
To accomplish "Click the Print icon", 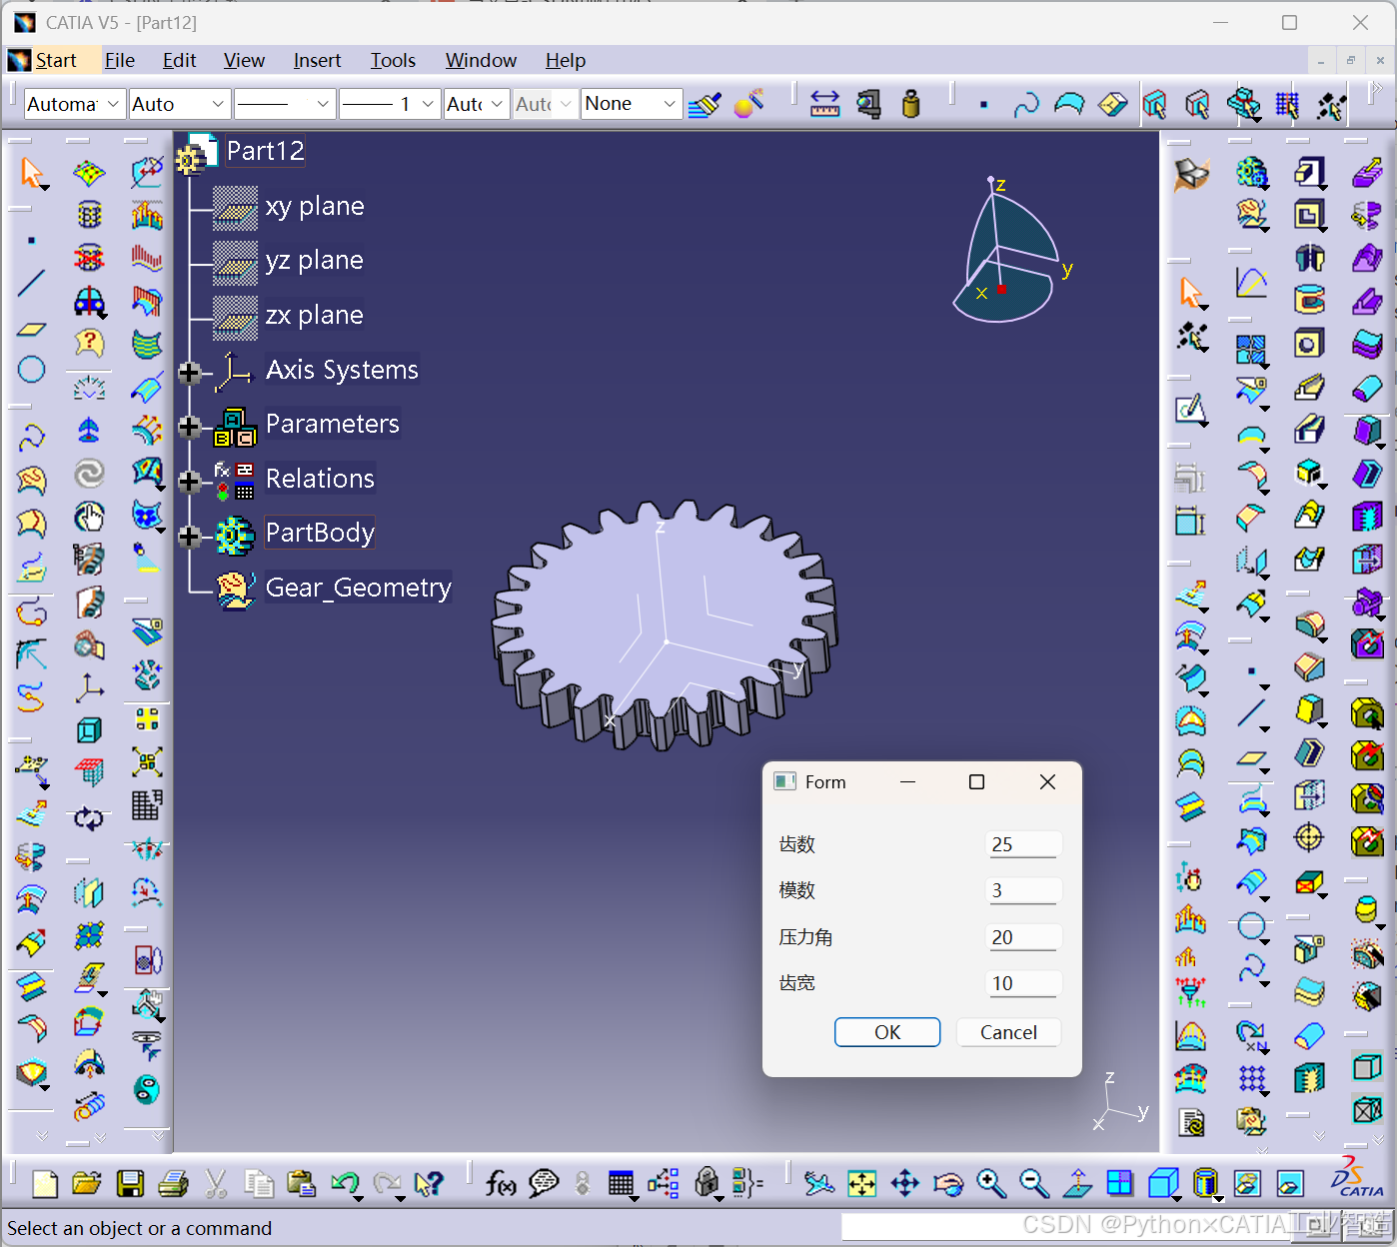I will click(x=173, y=1184).
